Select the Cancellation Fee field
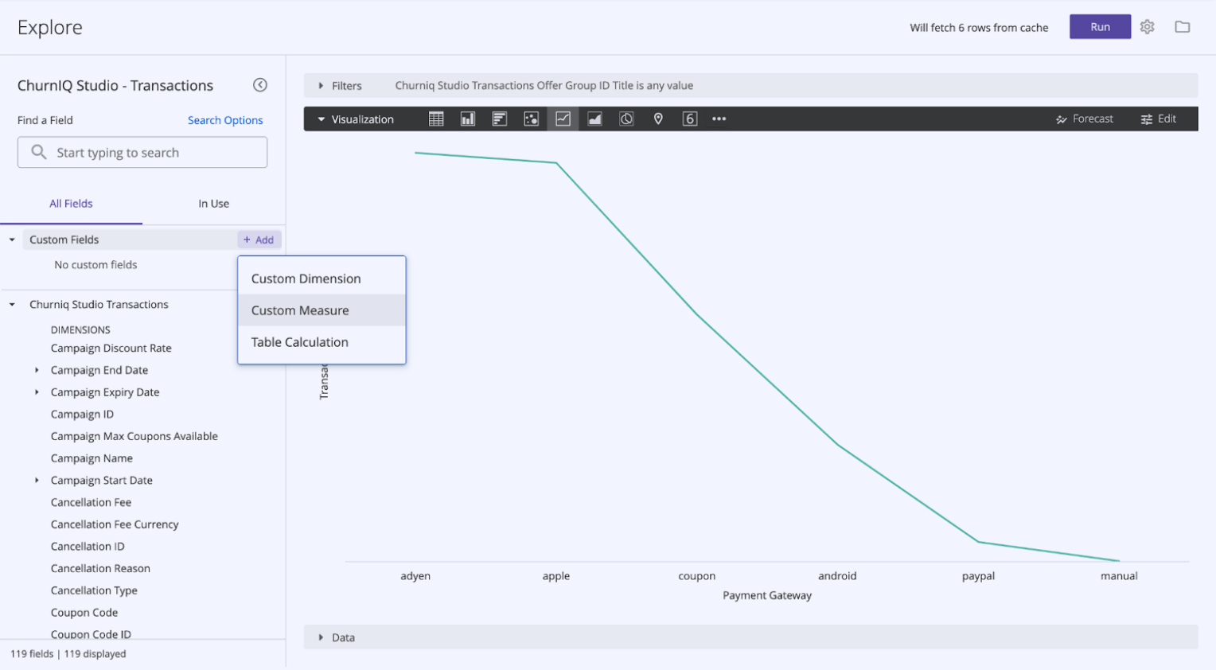 click(x=91, y=503)
